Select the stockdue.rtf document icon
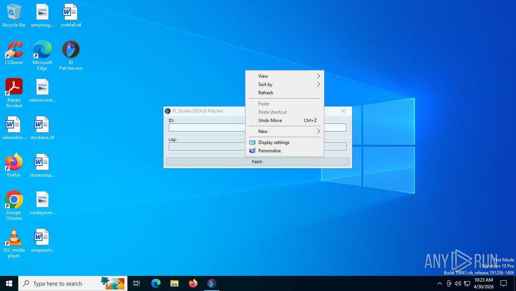Screen dimensions: 516x291 tap(42, 128)
